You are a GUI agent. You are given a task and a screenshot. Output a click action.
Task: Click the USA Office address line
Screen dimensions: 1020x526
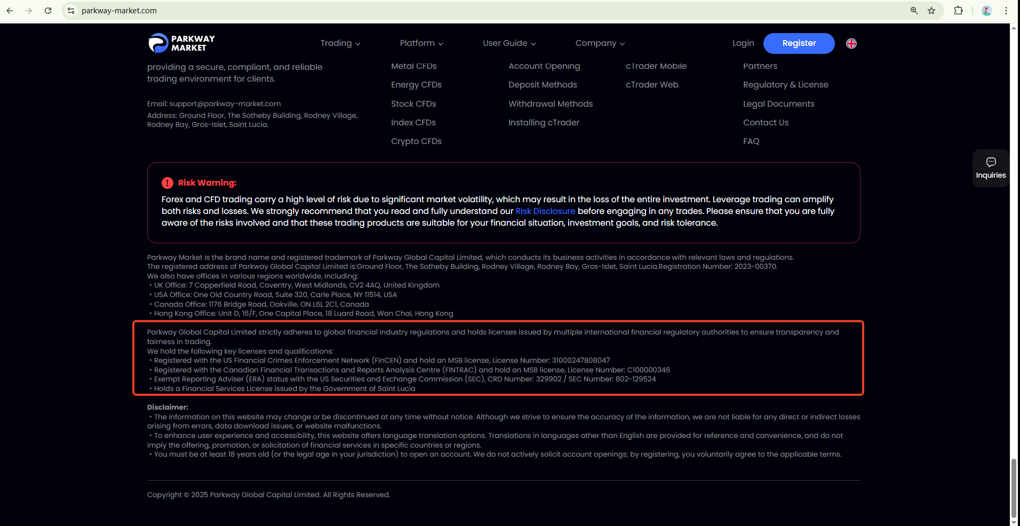point(273,295)
